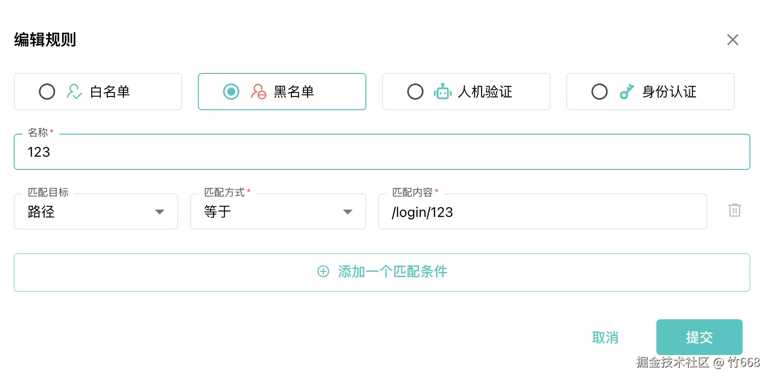Click the plus circle icon in 添加一个匹配条件
Viewport: 771px width, 380px height.
tap(323, 272)
